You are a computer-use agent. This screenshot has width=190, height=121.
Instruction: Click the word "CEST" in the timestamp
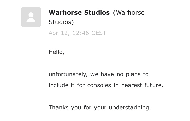click(99, 33)
